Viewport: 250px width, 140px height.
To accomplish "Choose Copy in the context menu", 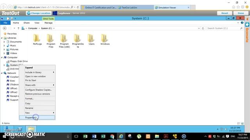I will point(37,103).
